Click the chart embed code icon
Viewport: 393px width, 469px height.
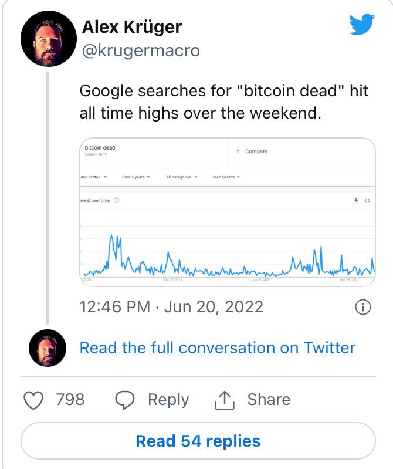367,201
